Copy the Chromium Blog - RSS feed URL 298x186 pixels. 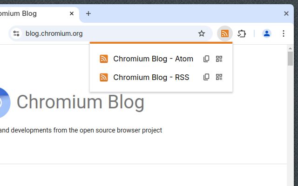(x=206, y=77)
